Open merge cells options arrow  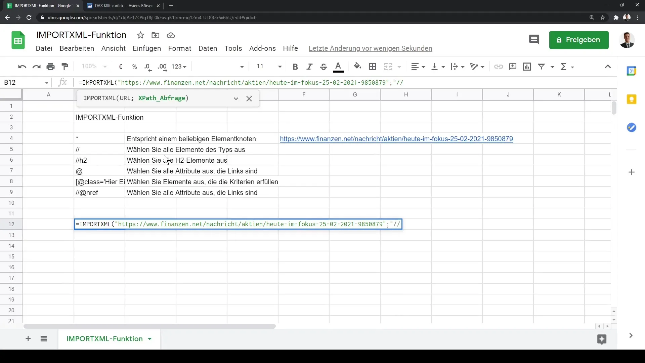click(399, 67)
